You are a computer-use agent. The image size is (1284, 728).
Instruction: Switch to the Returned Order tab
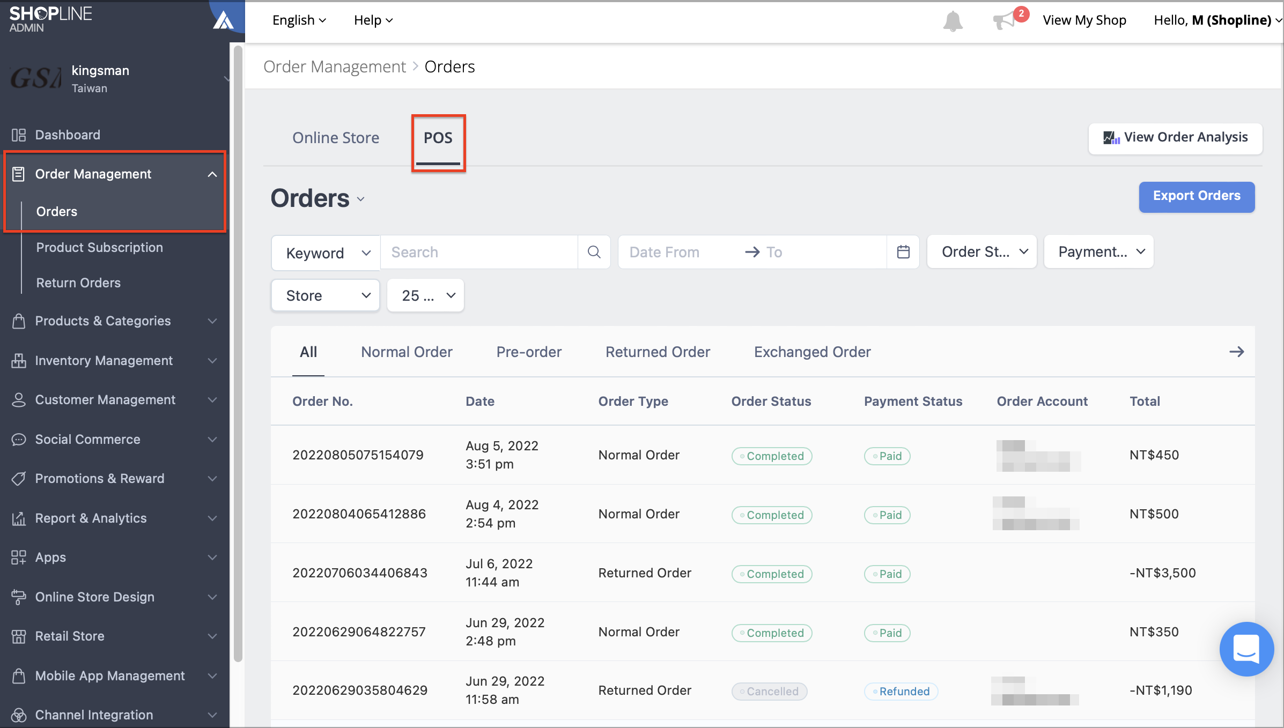pos(658,352)
